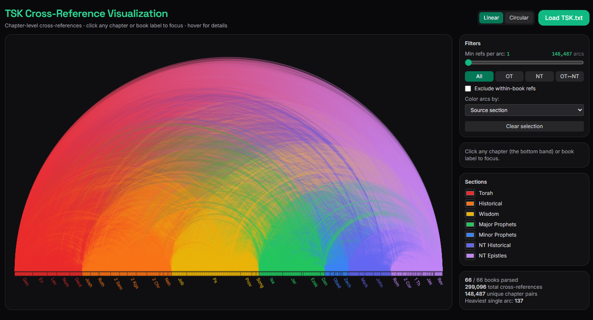This screenshot has height=320, width=593.
Task: Select the Wisdom yellow legend swatch
Action: click(x=470, y=214)
